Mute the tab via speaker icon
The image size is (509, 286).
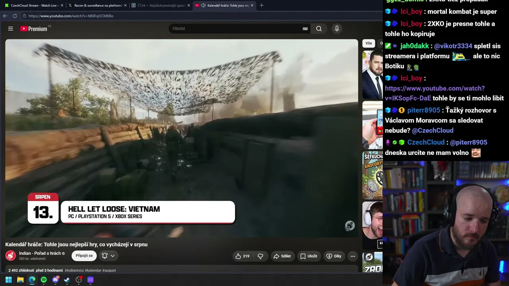tap(203, 6)
